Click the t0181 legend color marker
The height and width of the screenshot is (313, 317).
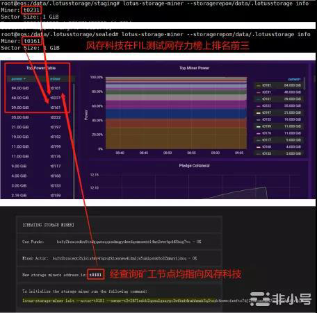(258, 85)
